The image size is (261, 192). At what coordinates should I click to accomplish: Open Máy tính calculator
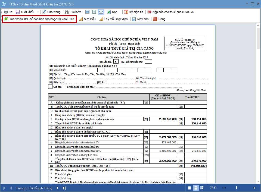coord(141,19)
